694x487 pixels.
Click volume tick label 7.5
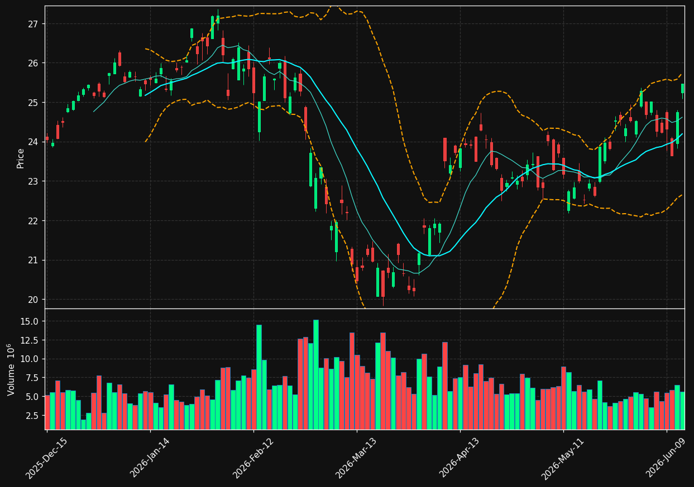pos(32,378)
